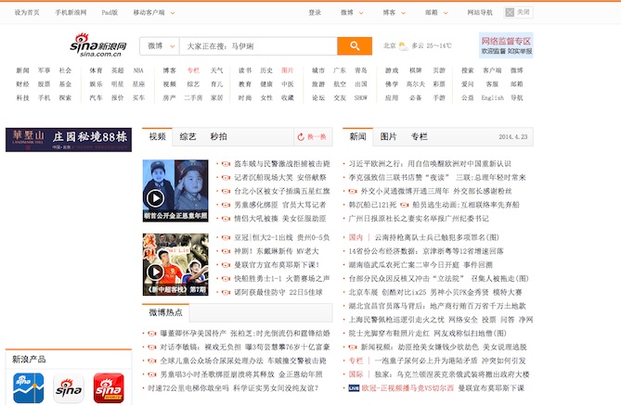Screen dimensions: 621x405
Task: Click the cloudy weather icon next to 北京
Action: [x=403, y=46]
